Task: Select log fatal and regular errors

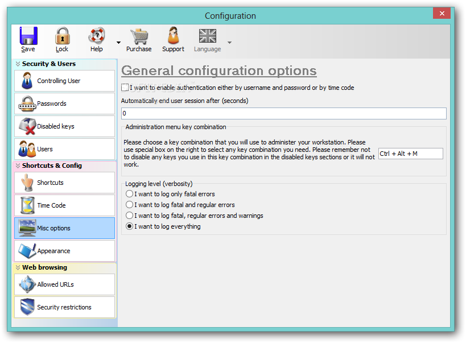Action: pyautogui.click(x=129, y=205)
